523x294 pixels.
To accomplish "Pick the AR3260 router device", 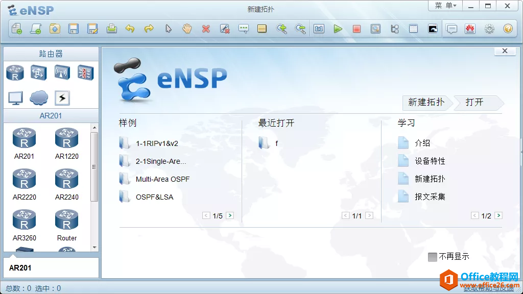I will 24,225.
